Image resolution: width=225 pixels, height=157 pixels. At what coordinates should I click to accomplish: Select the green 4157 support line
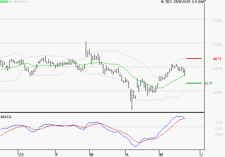coord(194,83)
